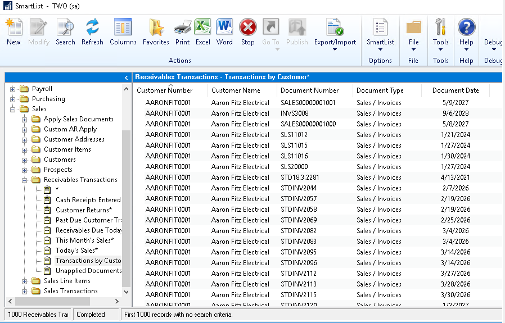
Task: Collapse the Receivables Transactions folder
Action: click(x=24, y=180)
